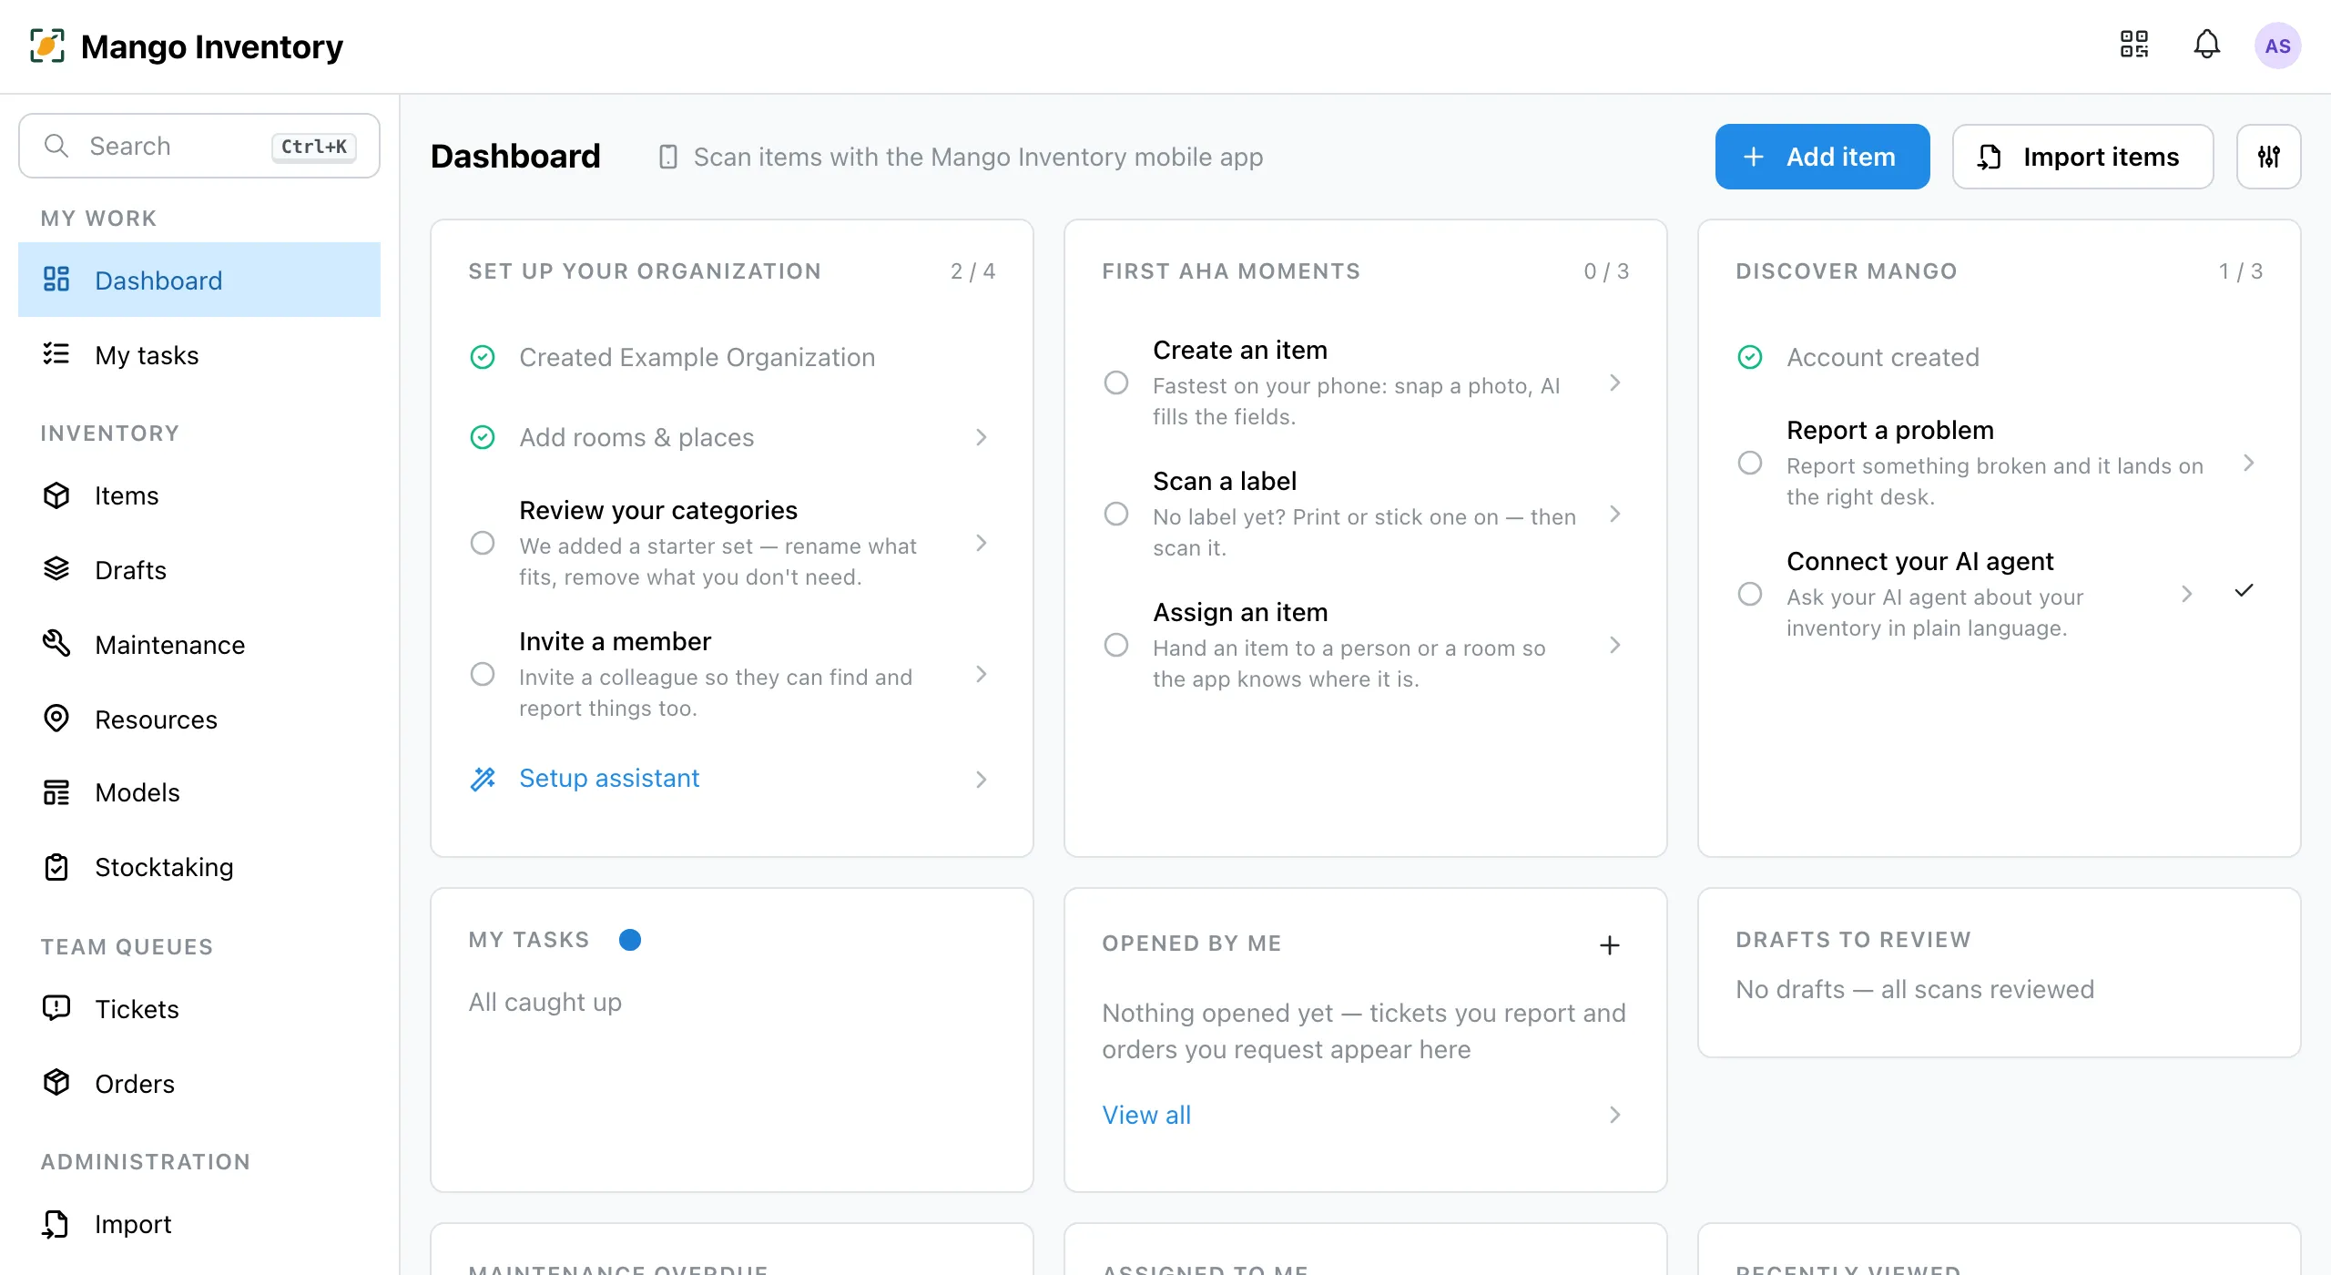Expand Invite a member chevron
Screen dimensions: 2331x1275
click(981, 675)
